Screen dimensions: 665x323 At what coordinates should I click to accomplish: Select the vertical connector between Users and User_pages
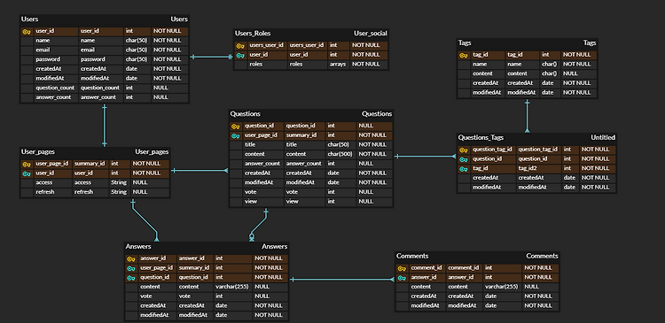[105, 126]
